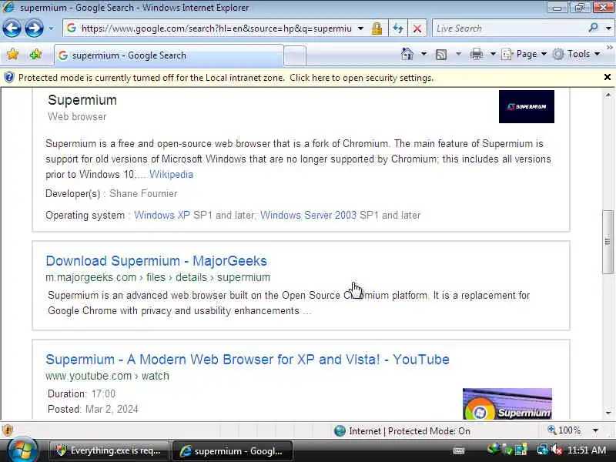This screenshot has width=616, height=462.
Task: Click the green checkmark shield tray icon
Action: pyautogui.click(x=507, y=450)
